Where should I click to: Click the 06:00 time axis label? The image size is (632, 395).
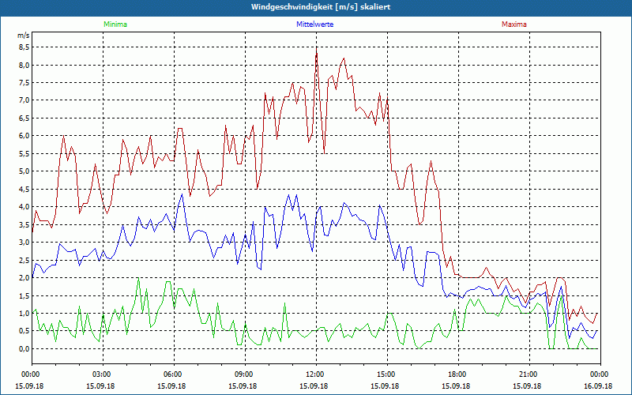[171, 374]
